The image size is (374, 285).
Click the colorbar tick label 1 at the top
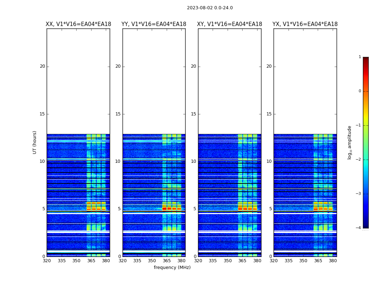pos(360,57)
